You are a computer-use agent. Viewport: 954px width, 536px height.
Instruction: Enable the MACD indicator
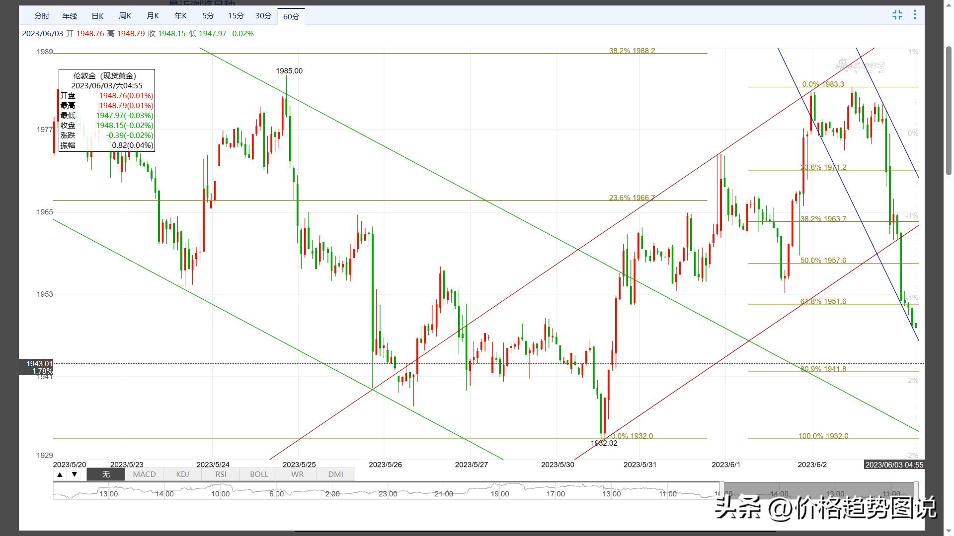144,474
